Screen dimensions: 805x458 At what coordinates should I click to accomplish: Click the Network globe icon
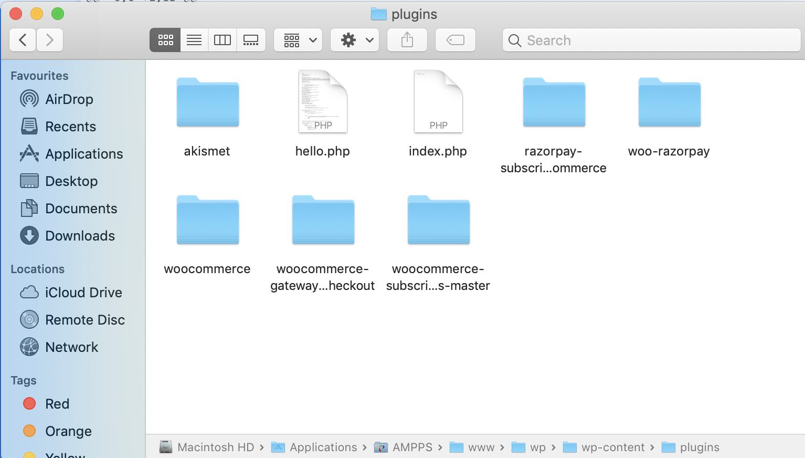pos(29,347)
